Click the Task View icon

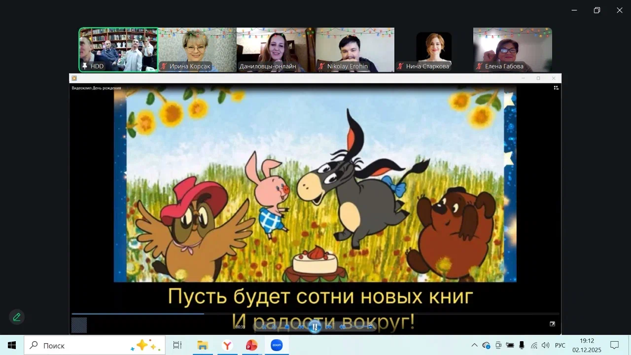[x=177, y=346]
